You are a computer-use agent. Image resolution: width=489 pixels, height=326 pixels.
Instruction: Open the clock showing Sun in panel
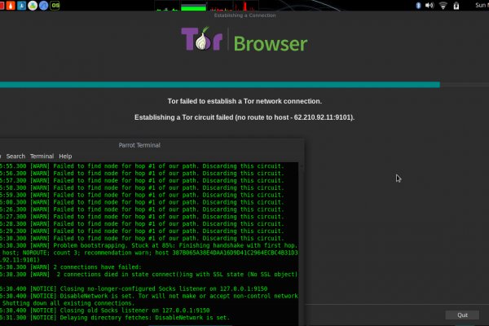[x=480, y=5]
